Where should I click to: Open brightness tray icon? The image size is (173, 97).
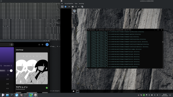(157, 95)
